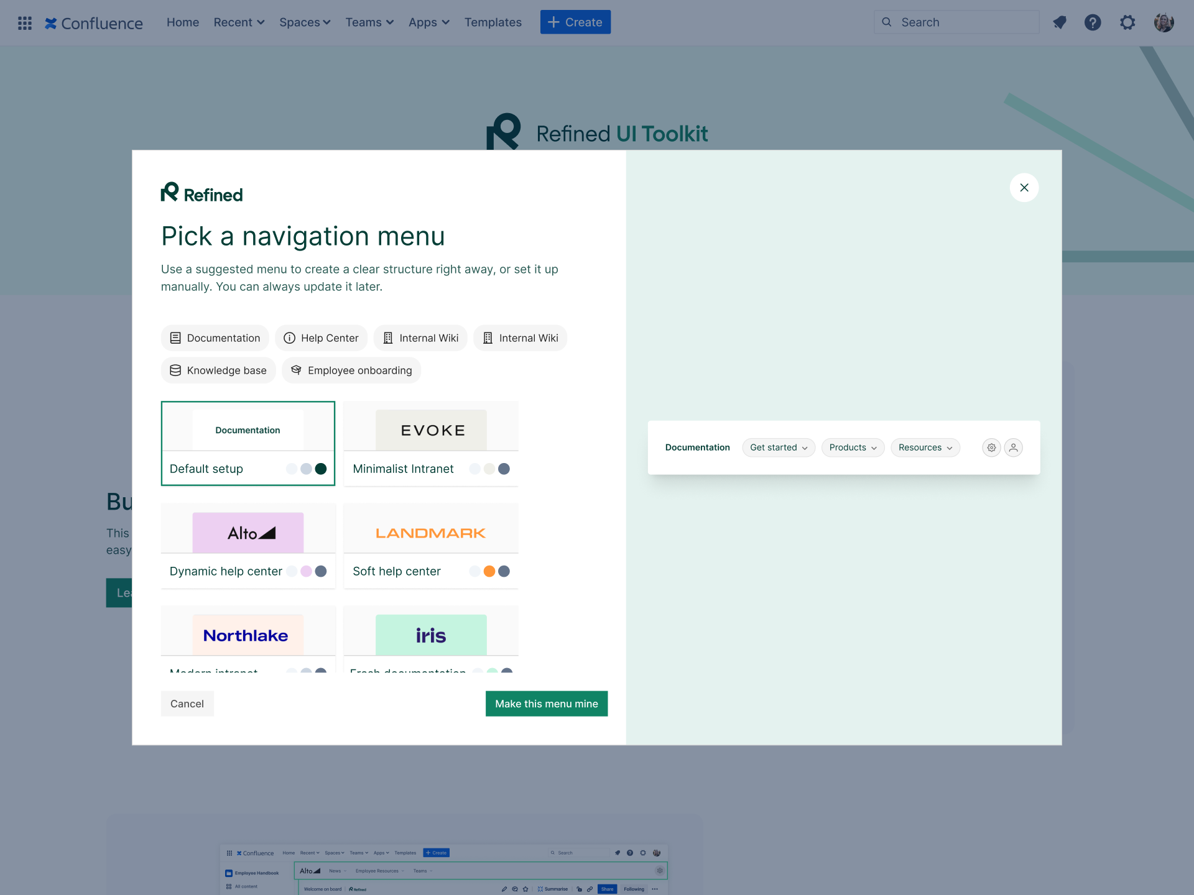
Task: Click the Confluence logo in the top bar
Action: point(93,24)
